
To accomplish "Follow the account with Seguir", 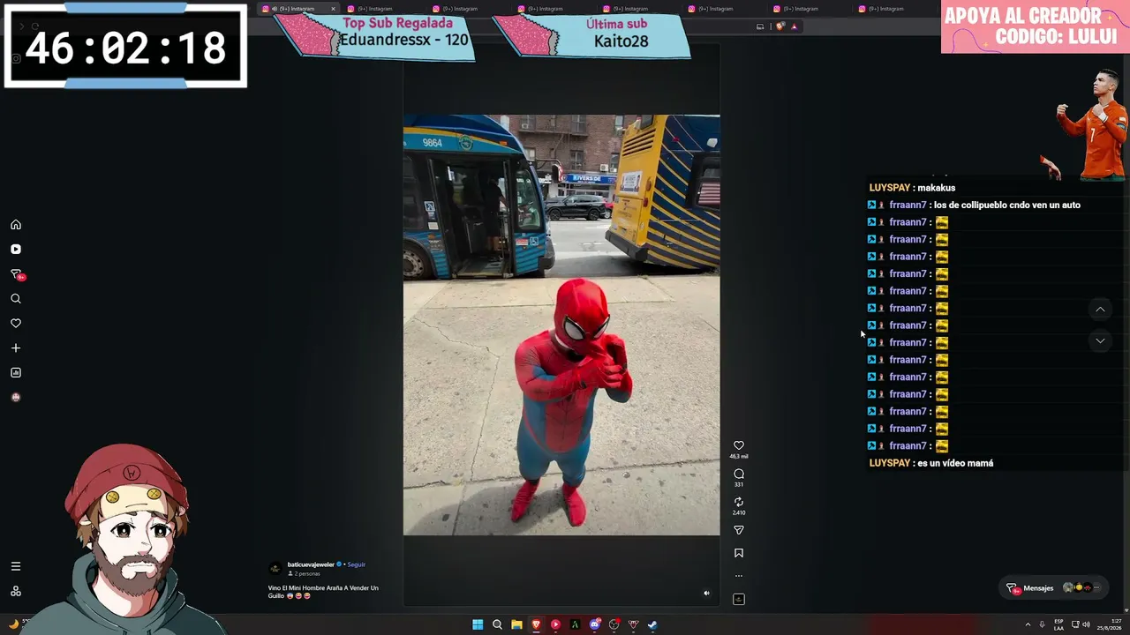I will pyautogui.click(x=356, y=564).
